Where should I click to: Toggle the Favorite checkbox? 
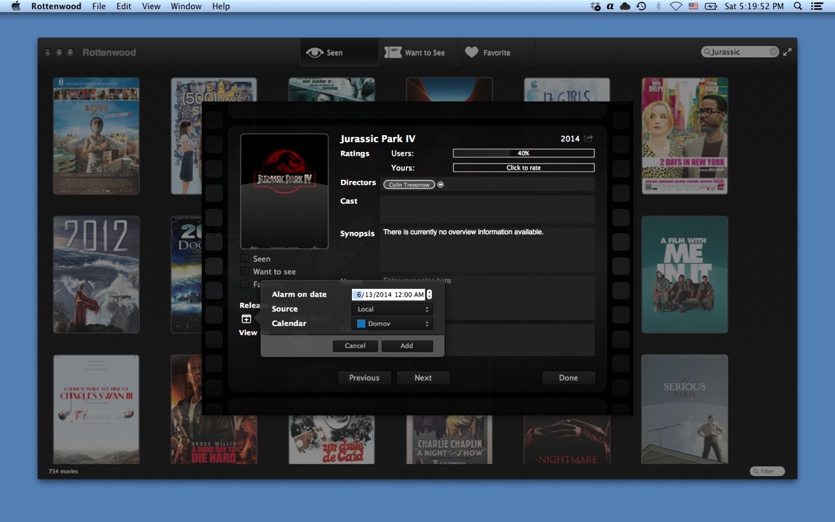pos(245,284)
